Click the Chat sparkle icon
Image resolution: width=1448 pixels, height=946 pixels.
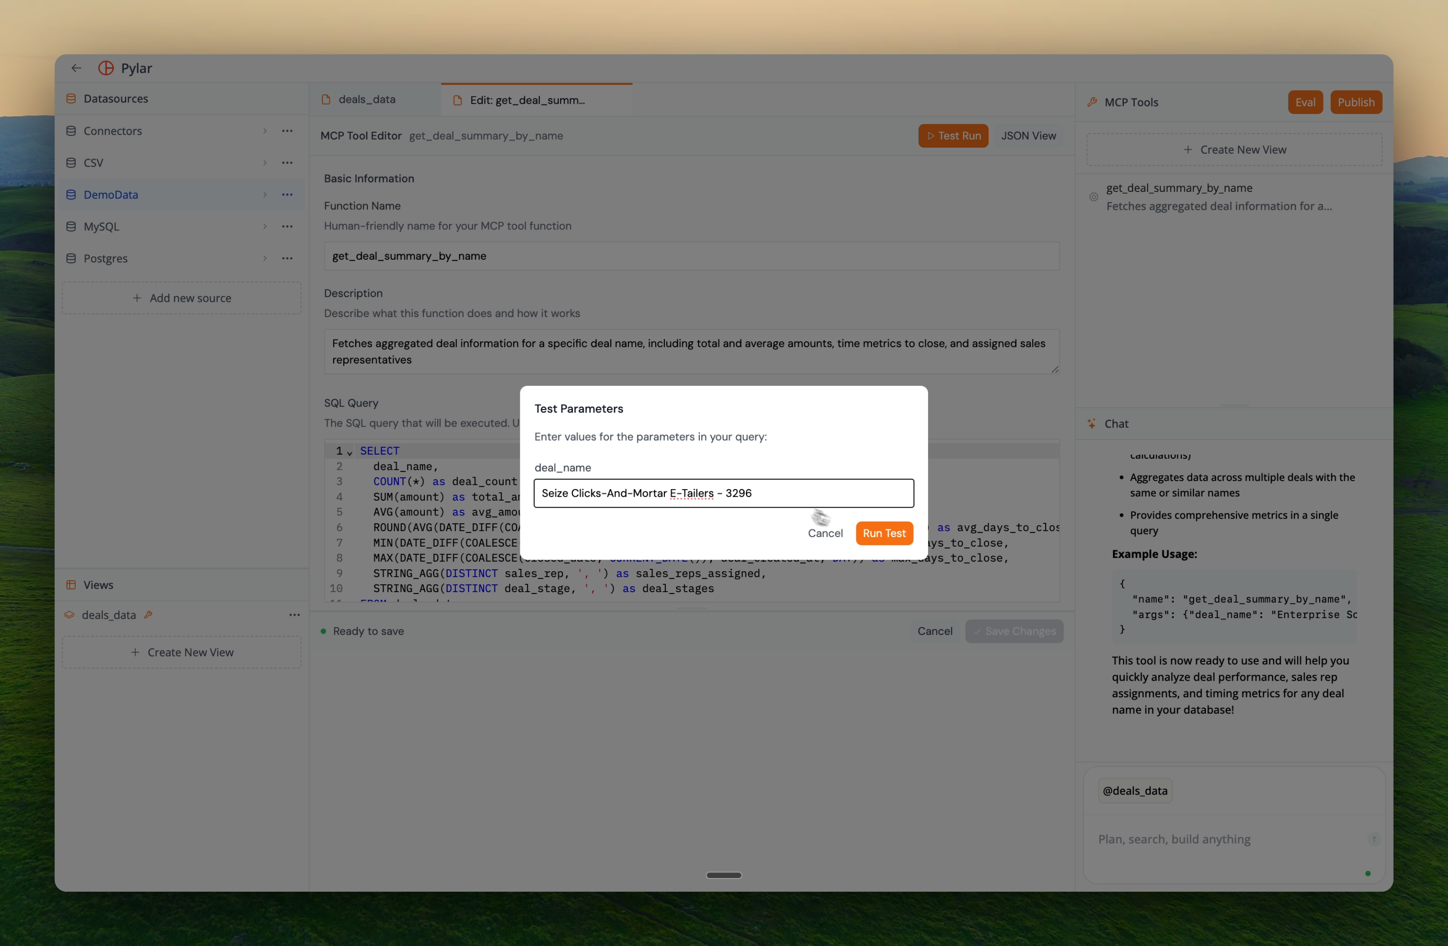point(1091,424)
